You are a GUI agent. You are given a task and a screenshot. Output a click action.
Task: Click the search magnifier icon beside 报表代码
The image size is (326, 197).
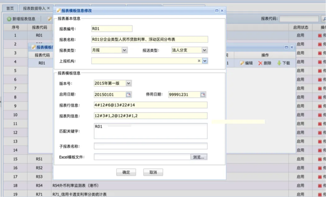coord(323,19)
